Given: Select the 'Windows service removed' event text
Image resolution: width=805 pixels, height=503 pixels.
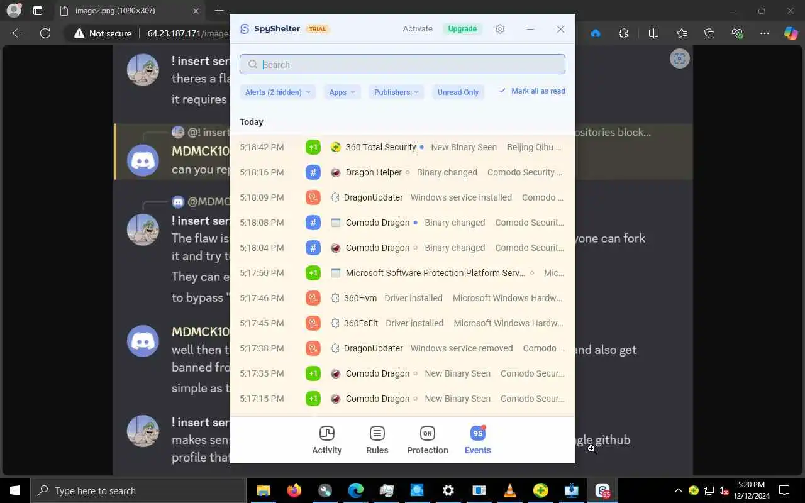Looking at the screenshot, I should click(462, 348).
